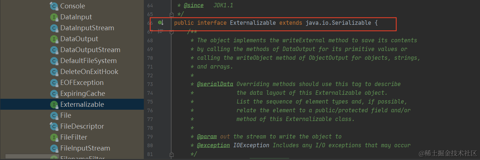Click java.io.Serializable in the interface declaration
The image size is (480, 160).
[336, 23]
